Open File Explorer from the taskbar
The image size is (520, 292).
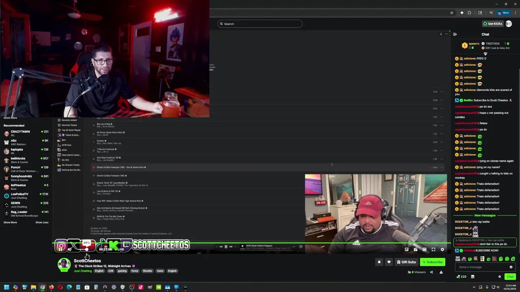tap(33, 287)
